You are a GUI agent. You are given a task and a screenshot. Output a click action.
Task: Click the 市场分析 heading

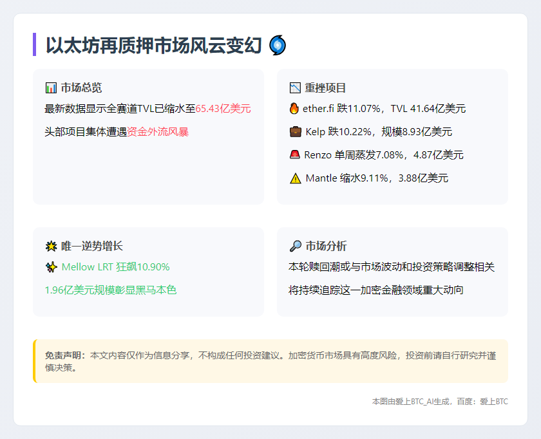pyautogui.click(x=326, y=247)
